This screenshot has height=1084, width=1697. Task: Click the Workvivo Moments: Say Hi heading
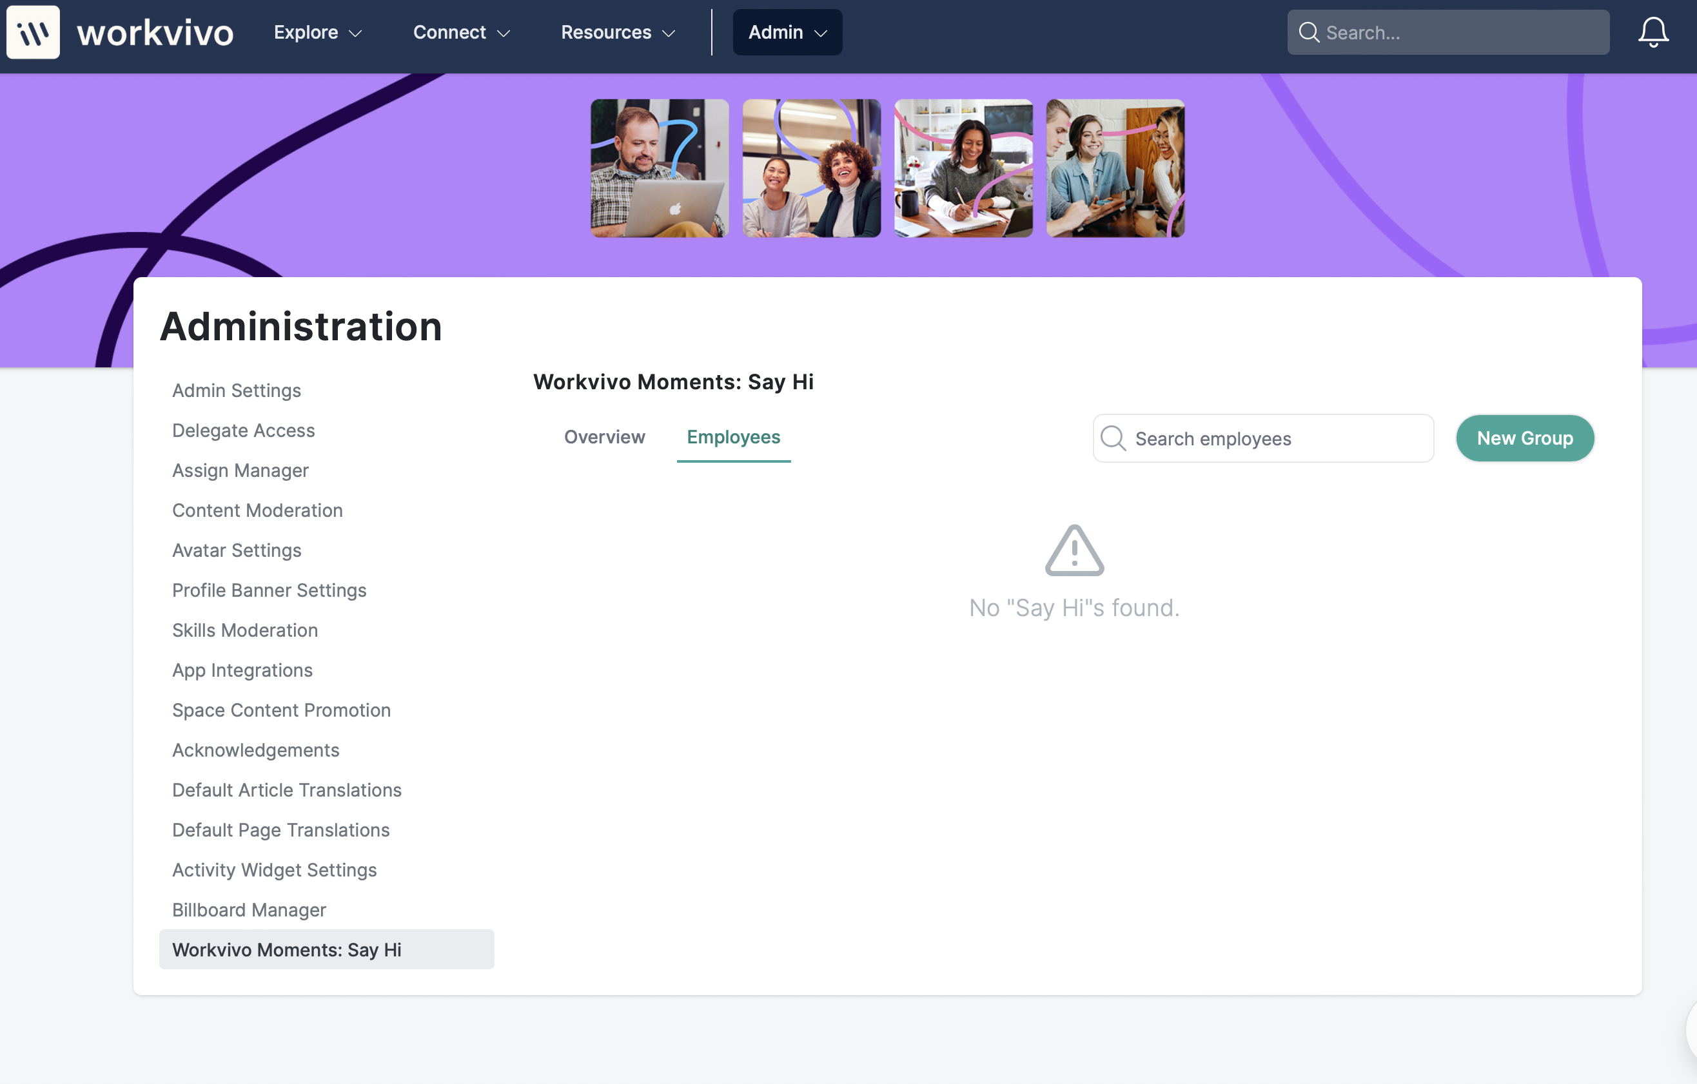click(673, 382)
